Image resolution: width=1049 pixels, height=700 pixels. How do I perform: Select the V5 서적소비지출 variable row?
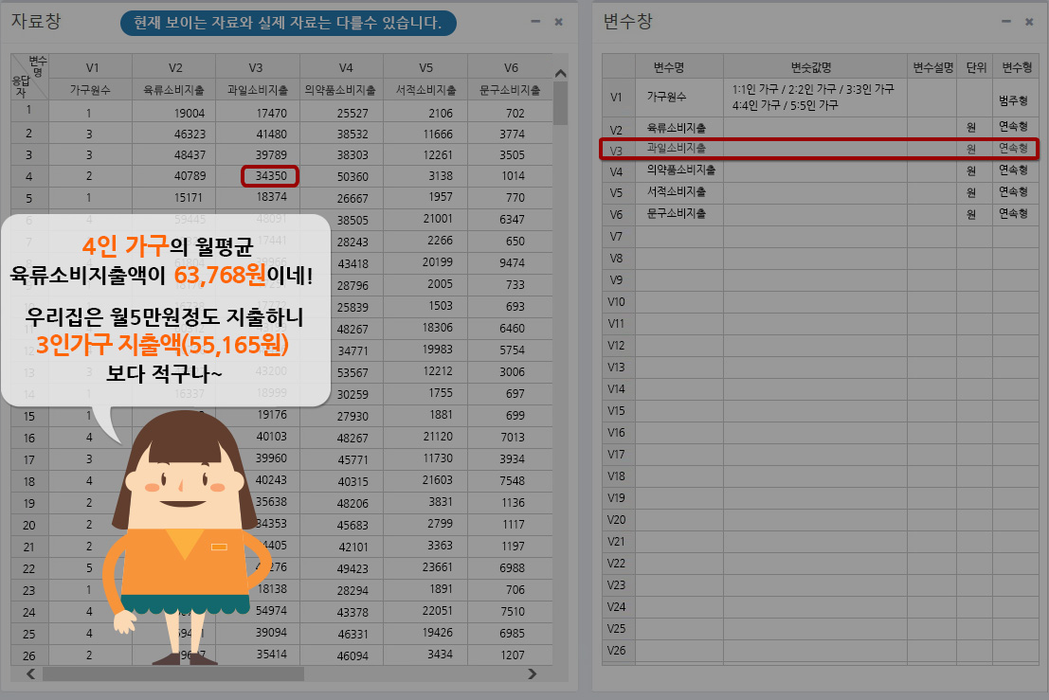pos(821,192)
